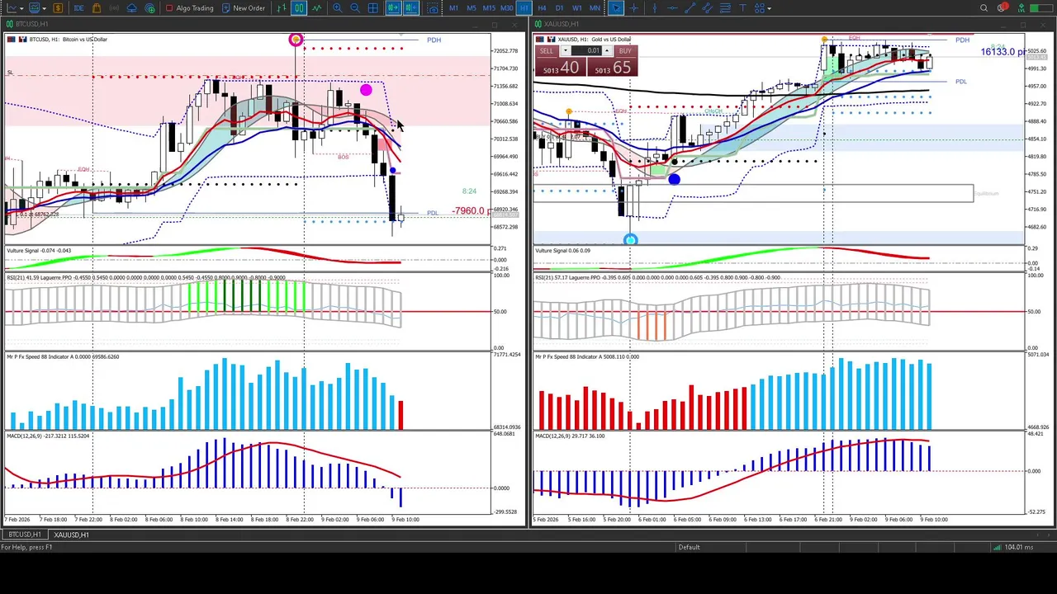
Task: Toggle Algo Trading on
Action: tap(190, 8)
